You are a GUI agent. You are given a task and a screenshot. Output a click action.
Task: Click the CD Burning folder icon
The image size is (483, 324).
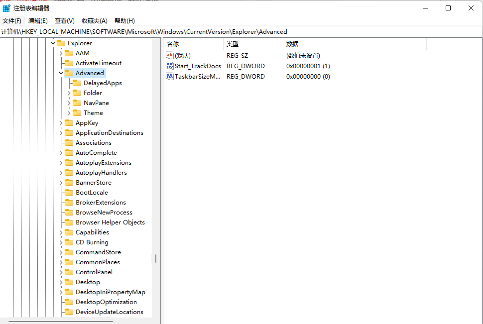coord(70,242)
